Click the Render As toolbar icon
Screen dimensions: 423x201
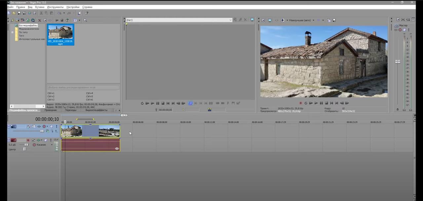(24, 13)
